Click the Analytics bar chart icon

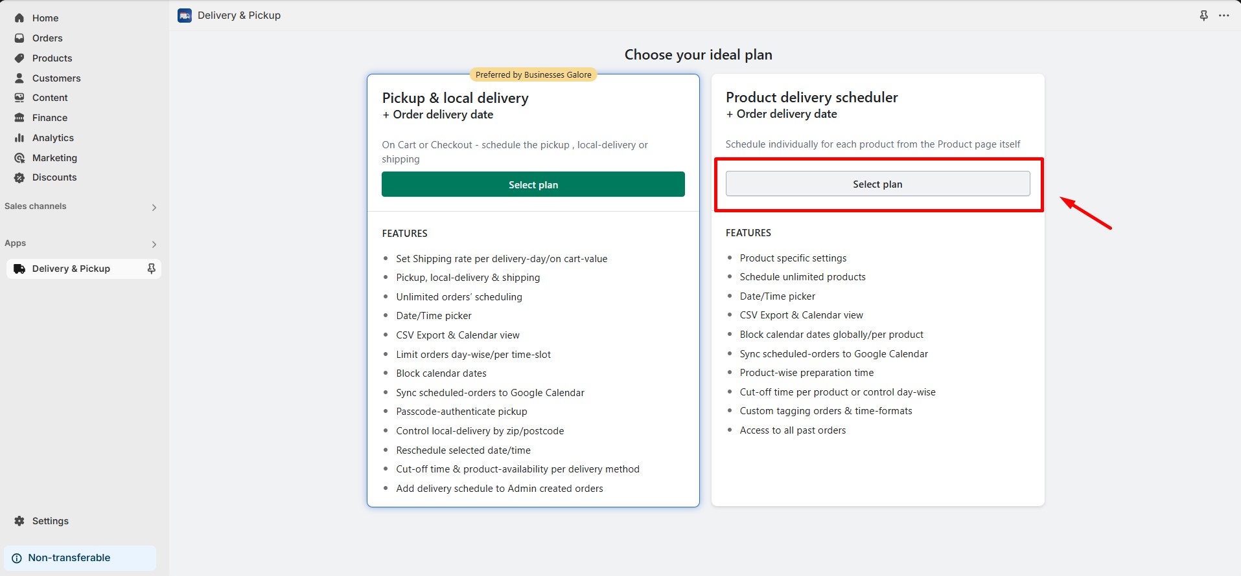click(19, 138)
